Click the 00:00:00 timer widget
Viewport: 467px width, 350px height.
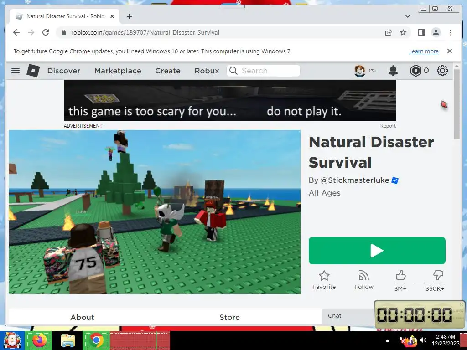click(419, 315)
